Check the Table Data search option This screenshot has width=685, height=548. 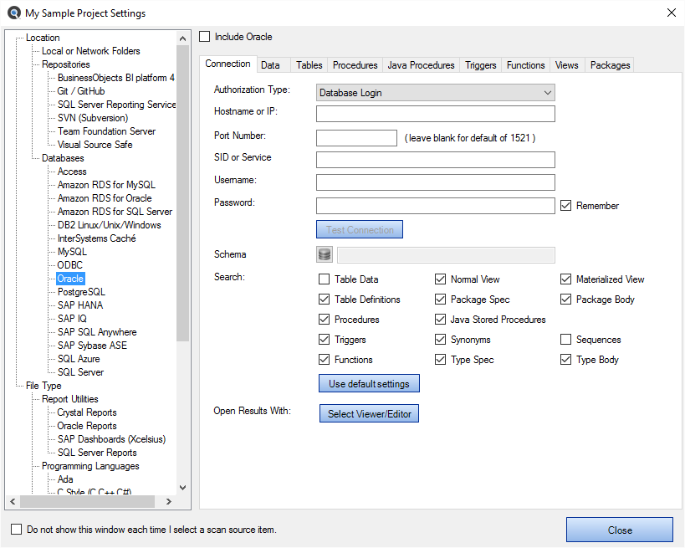click(x=325, y=279)
